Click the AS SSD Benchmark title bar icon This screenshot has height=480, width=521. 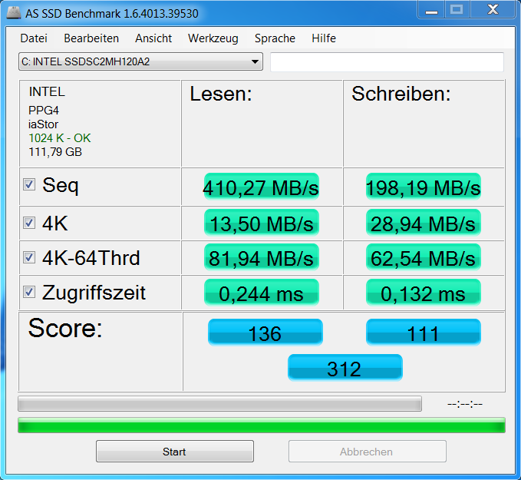point(14,12)
